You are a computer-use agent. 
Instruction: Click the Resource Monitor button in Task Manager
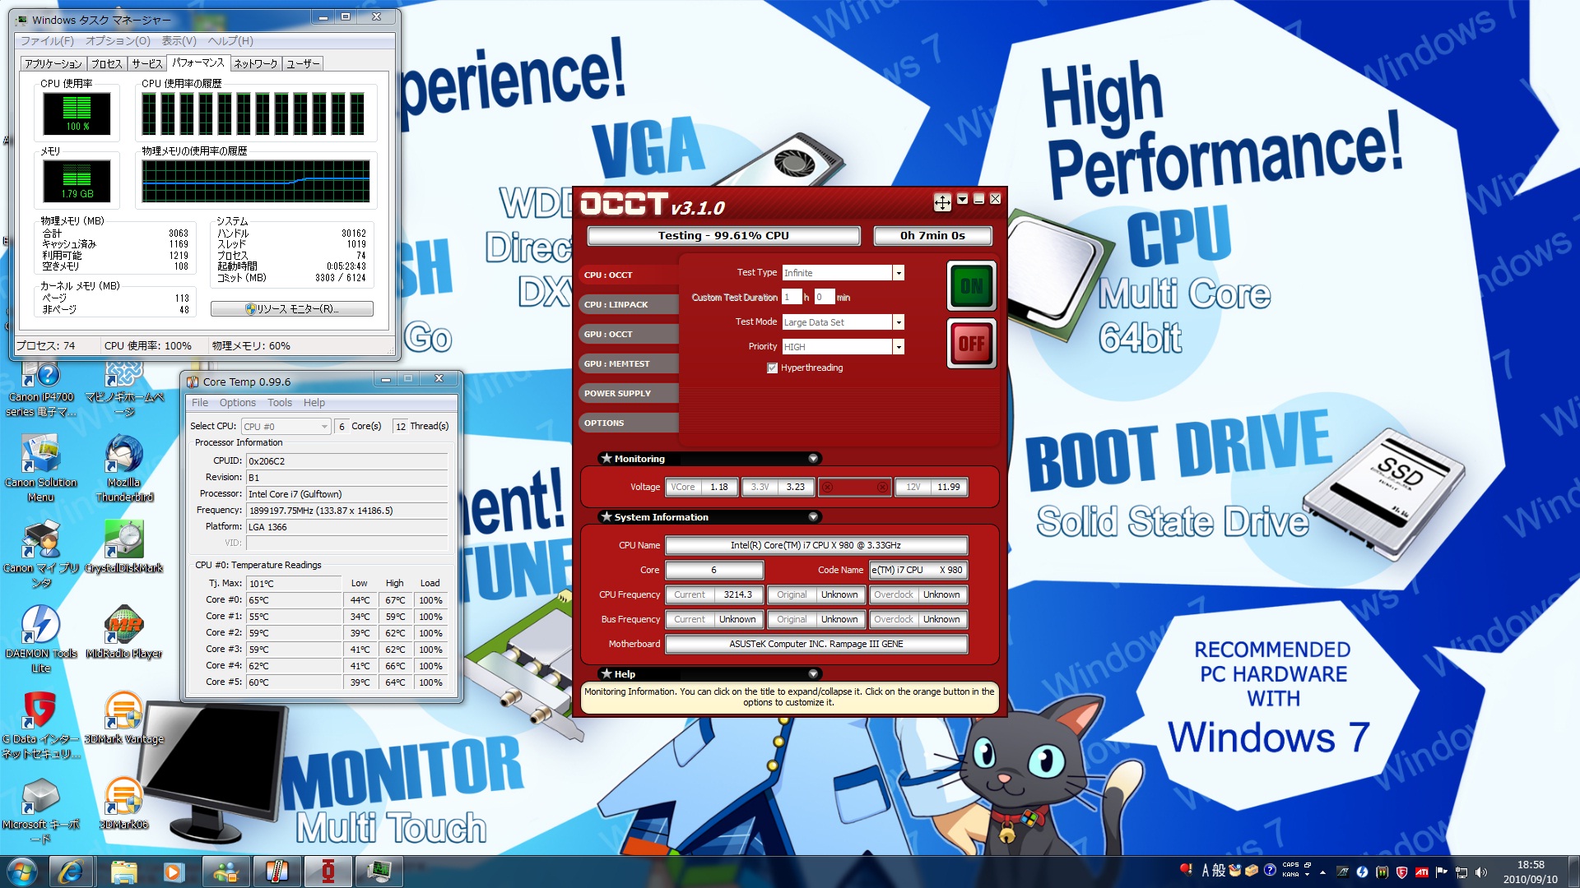pos(292,309)
